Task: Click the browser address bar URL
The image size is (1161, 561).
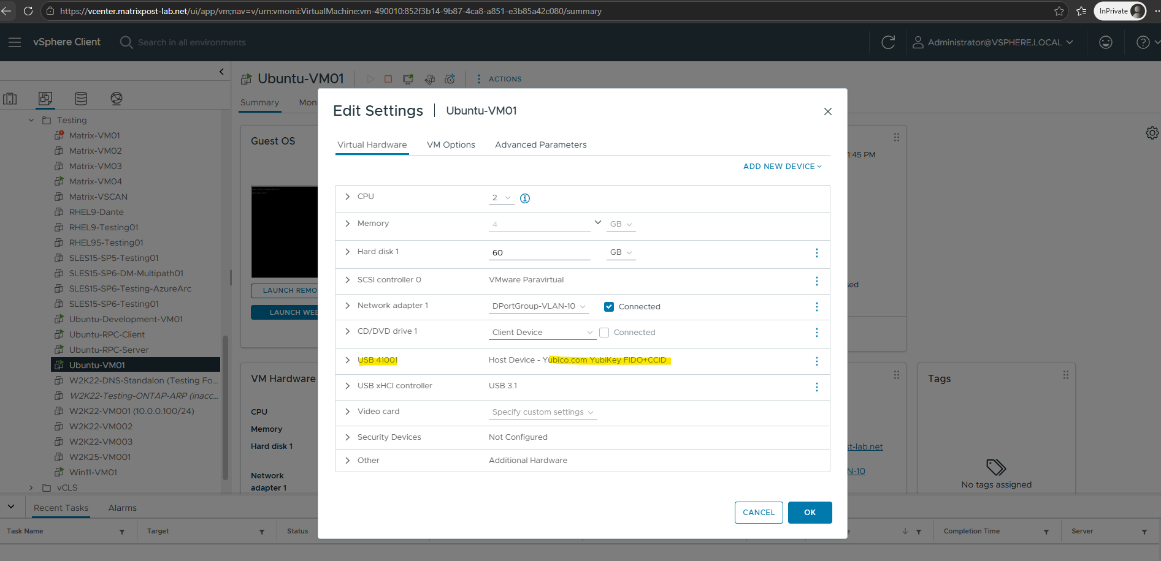Action: pyautogui.click(x=331, y=11)
